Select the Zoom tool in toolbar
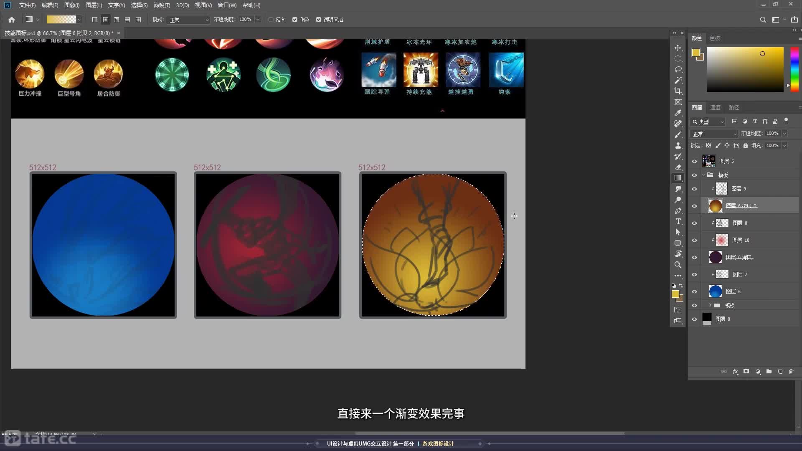This screenshot has width=802, height=451. click(x=678, y=265)
